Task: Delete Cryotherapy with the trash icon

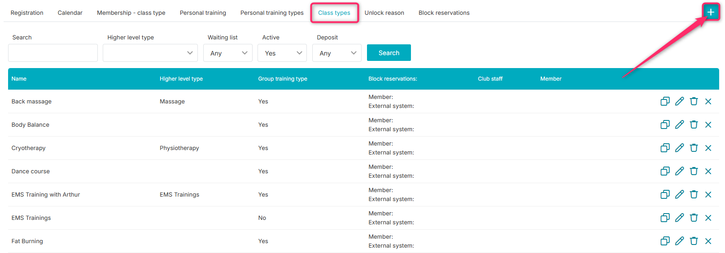Action: click(694, 148)
